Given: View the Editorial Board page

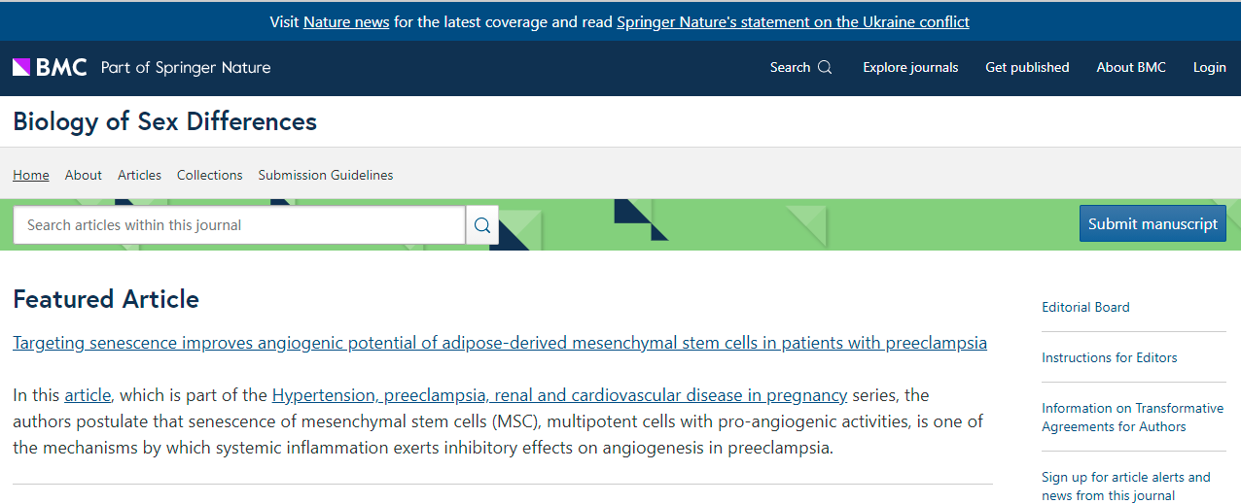Looking at the screenshot, I should tap(1085, 307).
